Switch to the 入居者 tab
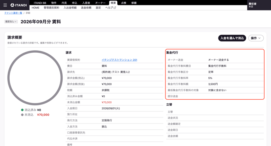Screen dimensions: 271x146 tap(86, 3)
